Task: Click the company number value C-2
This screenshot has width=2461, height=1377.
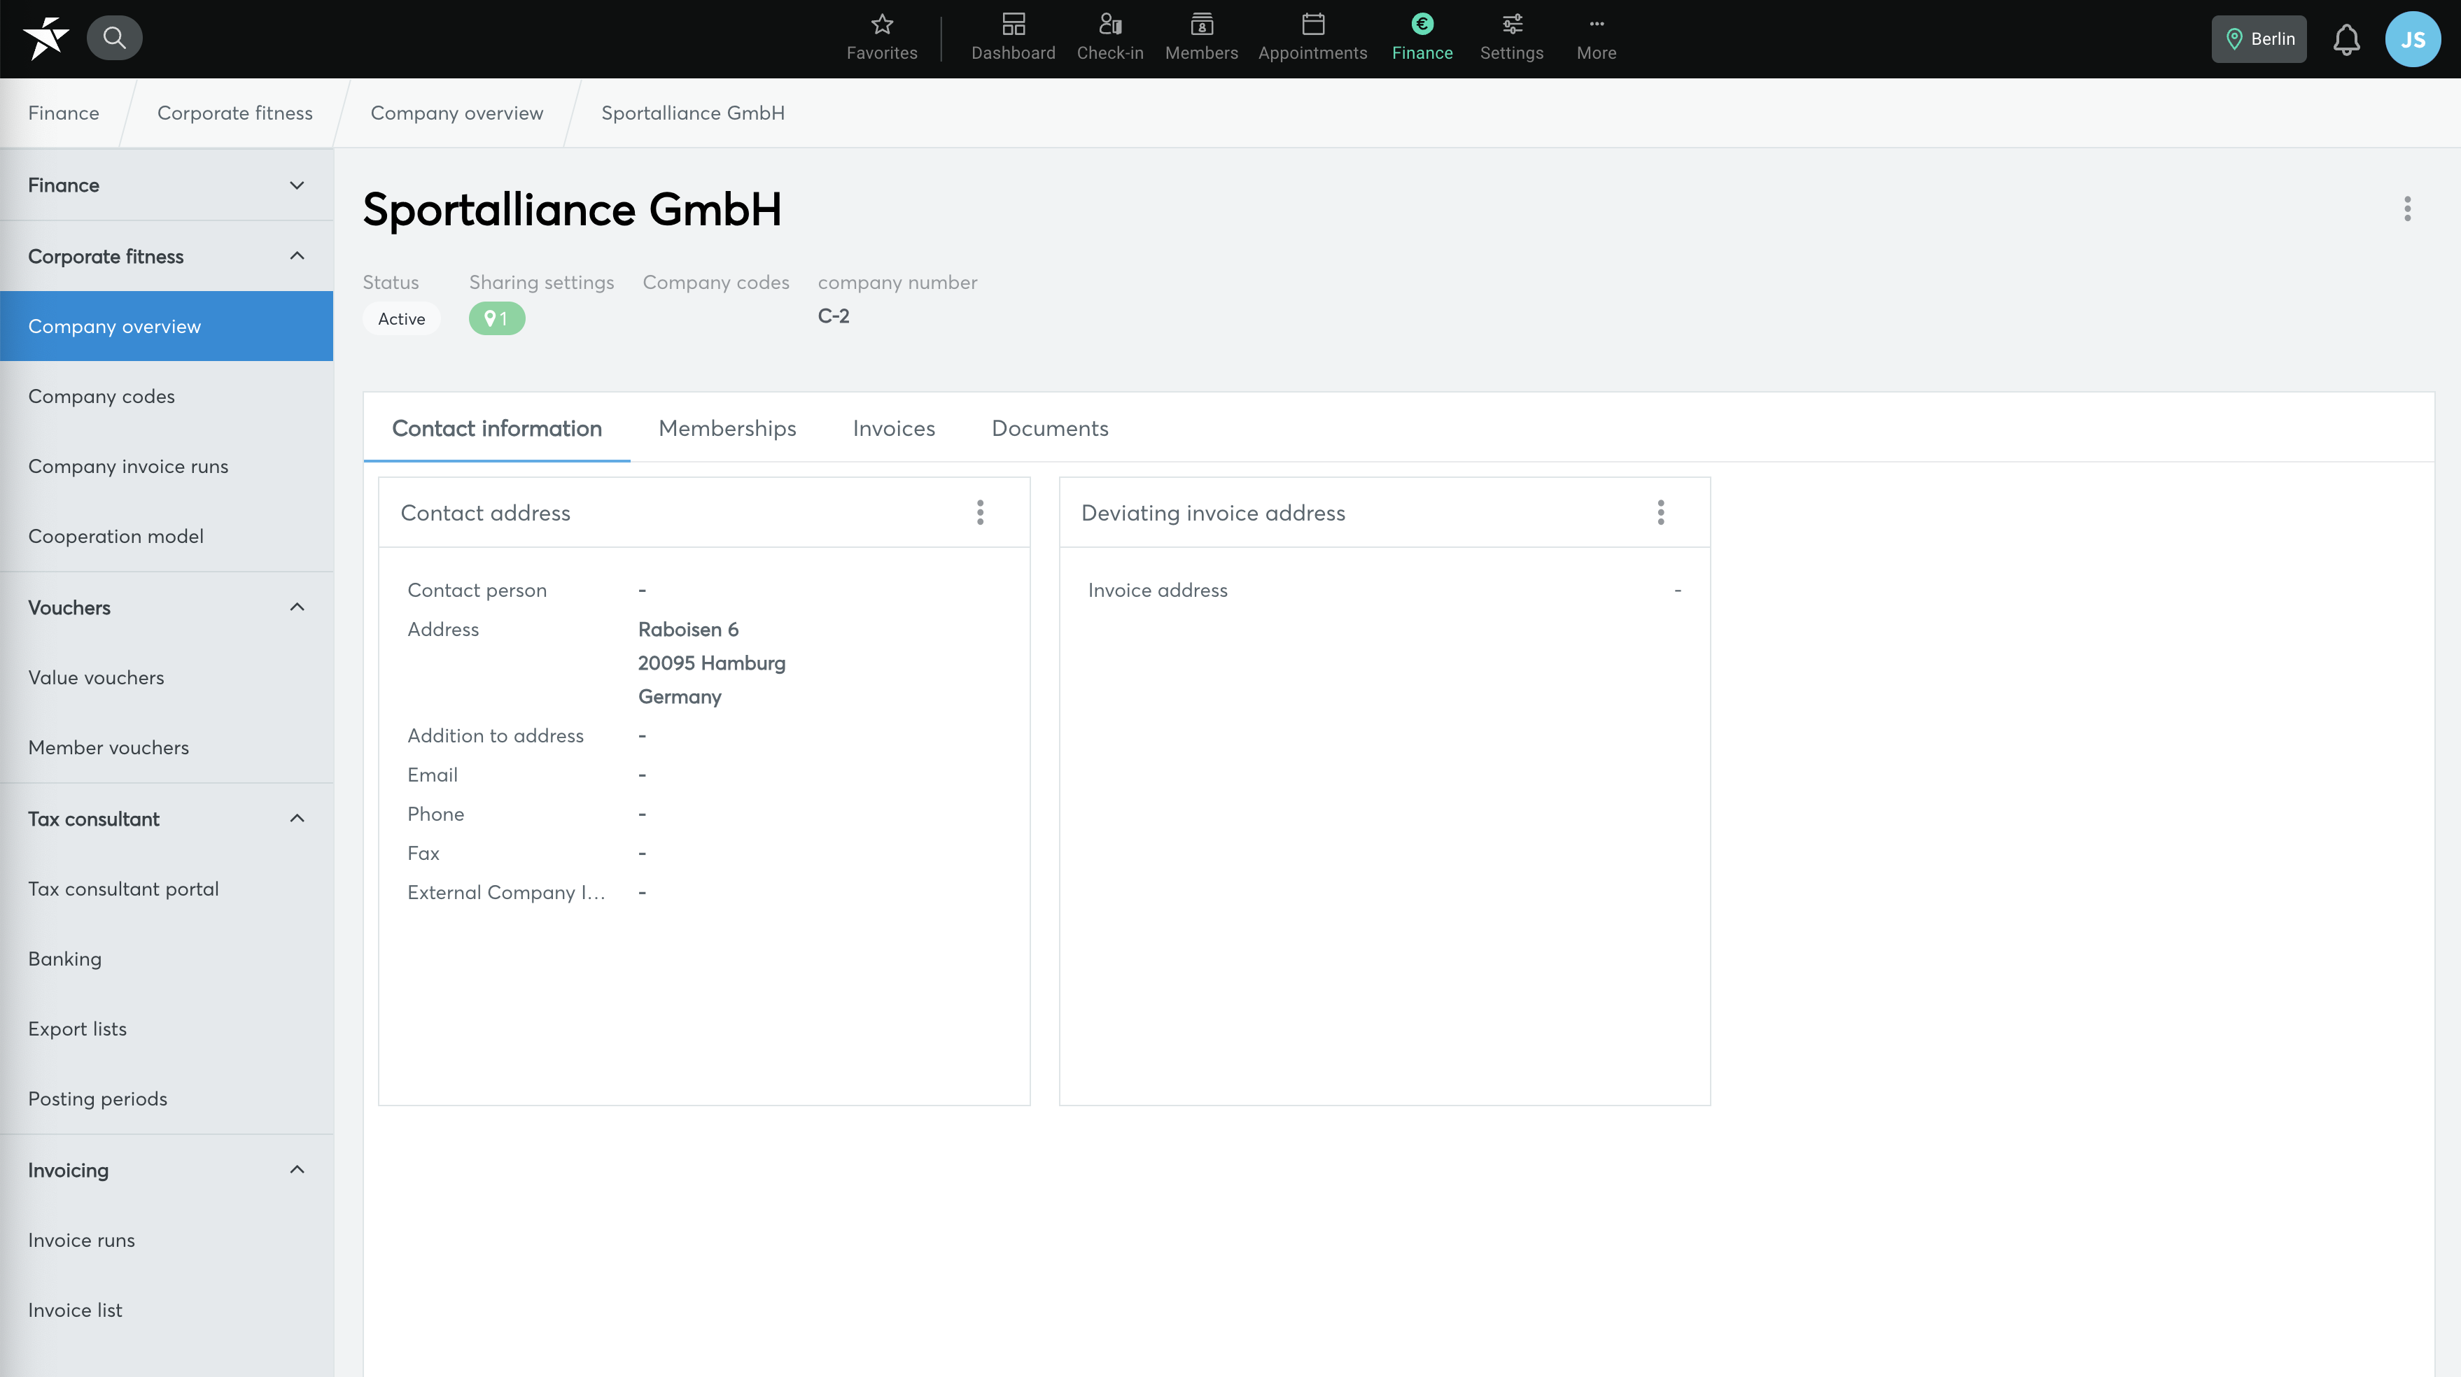Action: click(833, 316)
